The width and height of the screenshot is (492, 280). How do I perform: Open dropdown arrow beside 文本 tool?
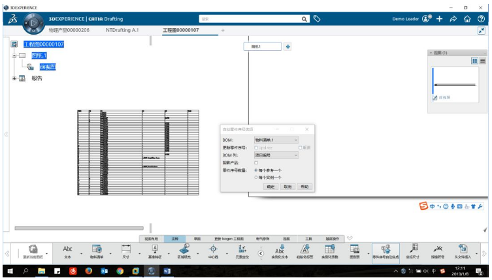pos(81,253)
